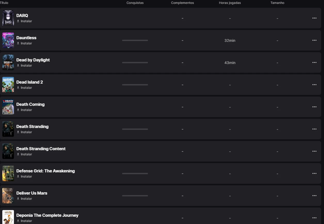
Task: Click the Dauntless achievements progress bar
Action: pos(135,40)
